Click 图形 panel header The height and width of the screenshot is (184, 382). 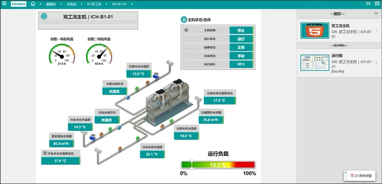point(338,14)
